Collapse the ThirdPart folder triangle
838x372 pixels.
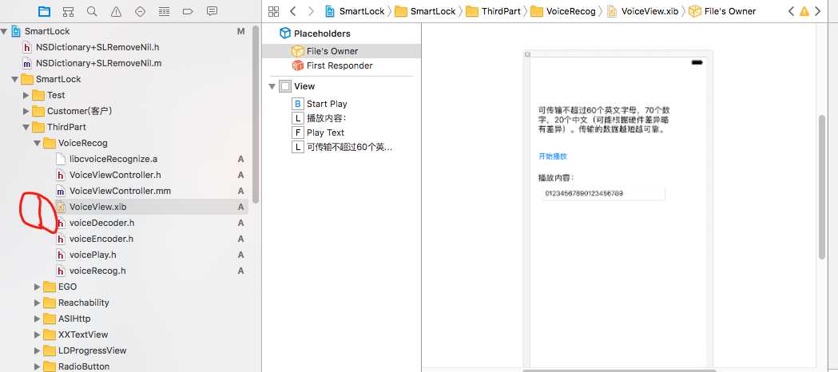26,128
